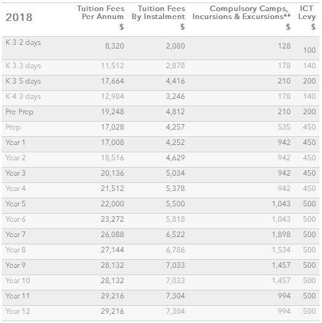
Task: Click Year 7 camps value 1,898
Action: point(281,235)
